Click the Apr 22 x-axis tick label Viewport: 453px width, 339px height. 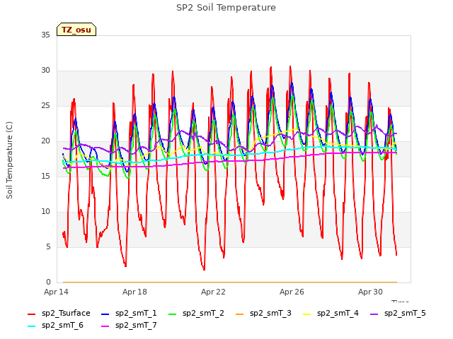213,292
